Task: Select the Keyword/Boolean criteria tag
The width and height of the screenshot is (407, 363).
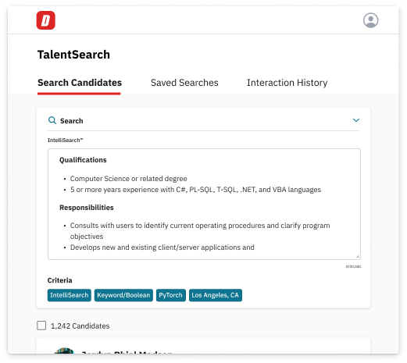Action: point(123,295)
